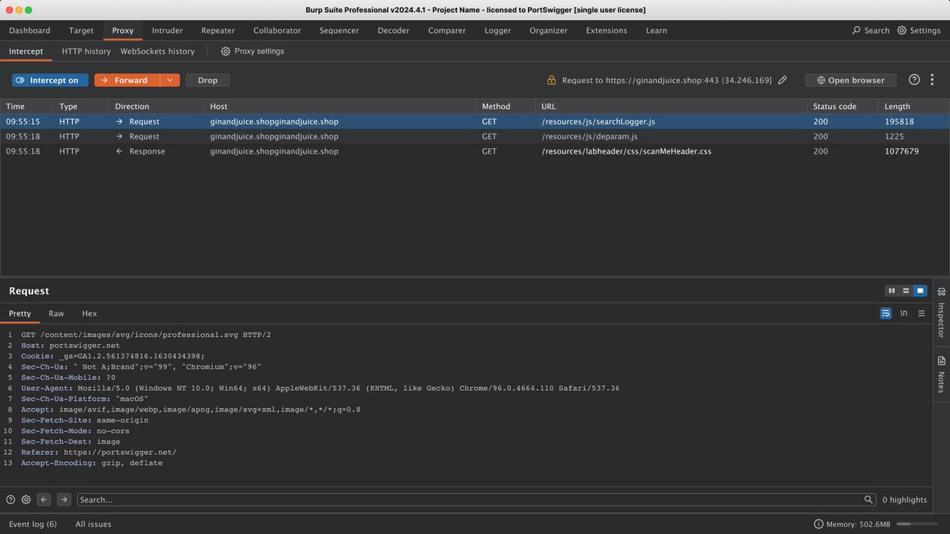Open the Collaborator tab
This screenshot has width=950, height=534.
point(277,31)
